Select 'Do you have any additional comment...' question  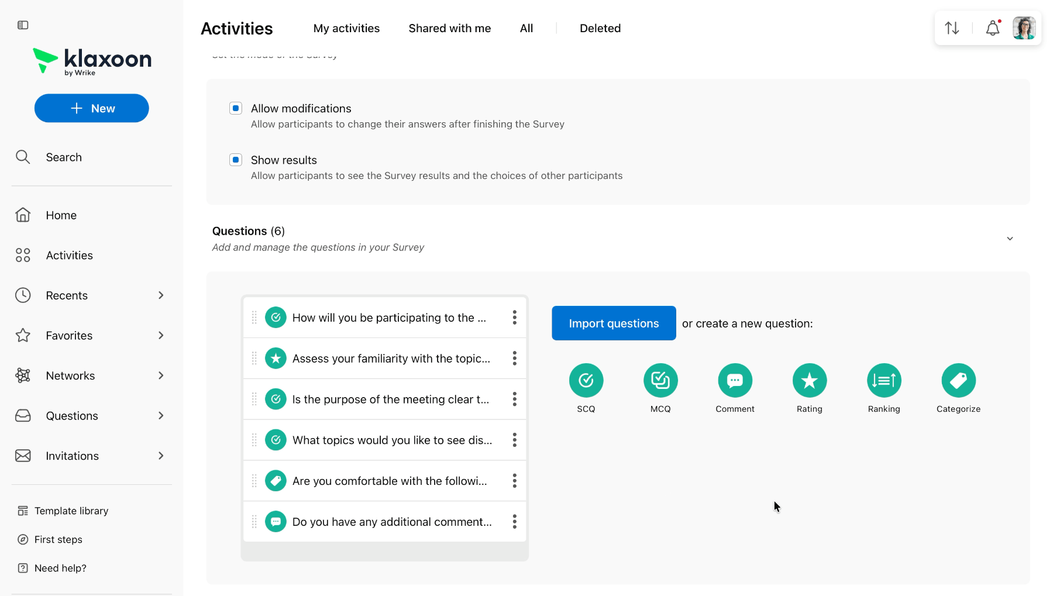[384, 522]
